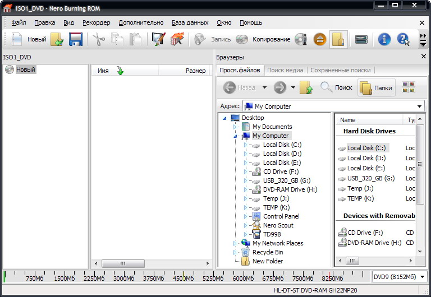431x297 pixels.
Task: Open the Forward history dropdown arrow
Action: (293, 87)
